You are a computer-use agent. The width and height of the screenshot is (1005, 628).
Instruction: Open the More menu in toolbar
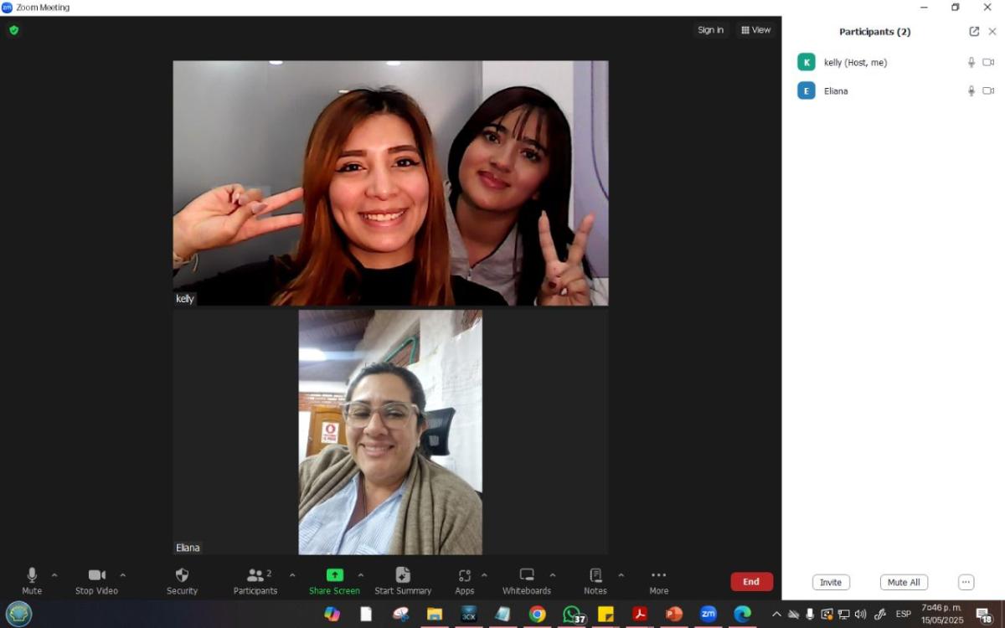658,575
